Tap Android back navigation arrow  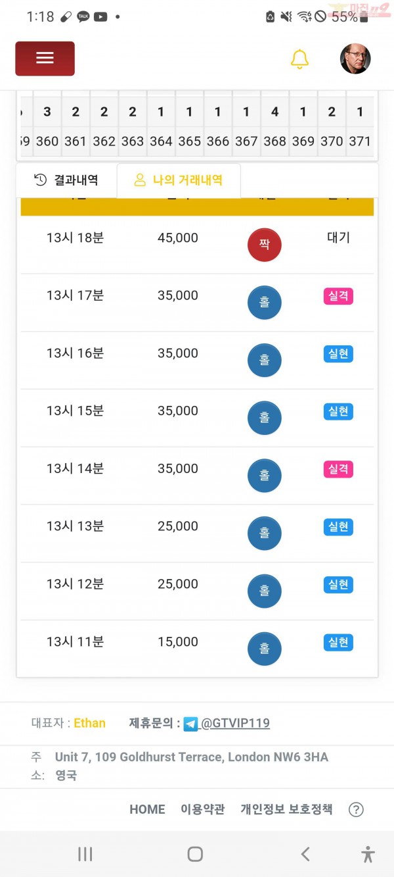pos(305,854)
